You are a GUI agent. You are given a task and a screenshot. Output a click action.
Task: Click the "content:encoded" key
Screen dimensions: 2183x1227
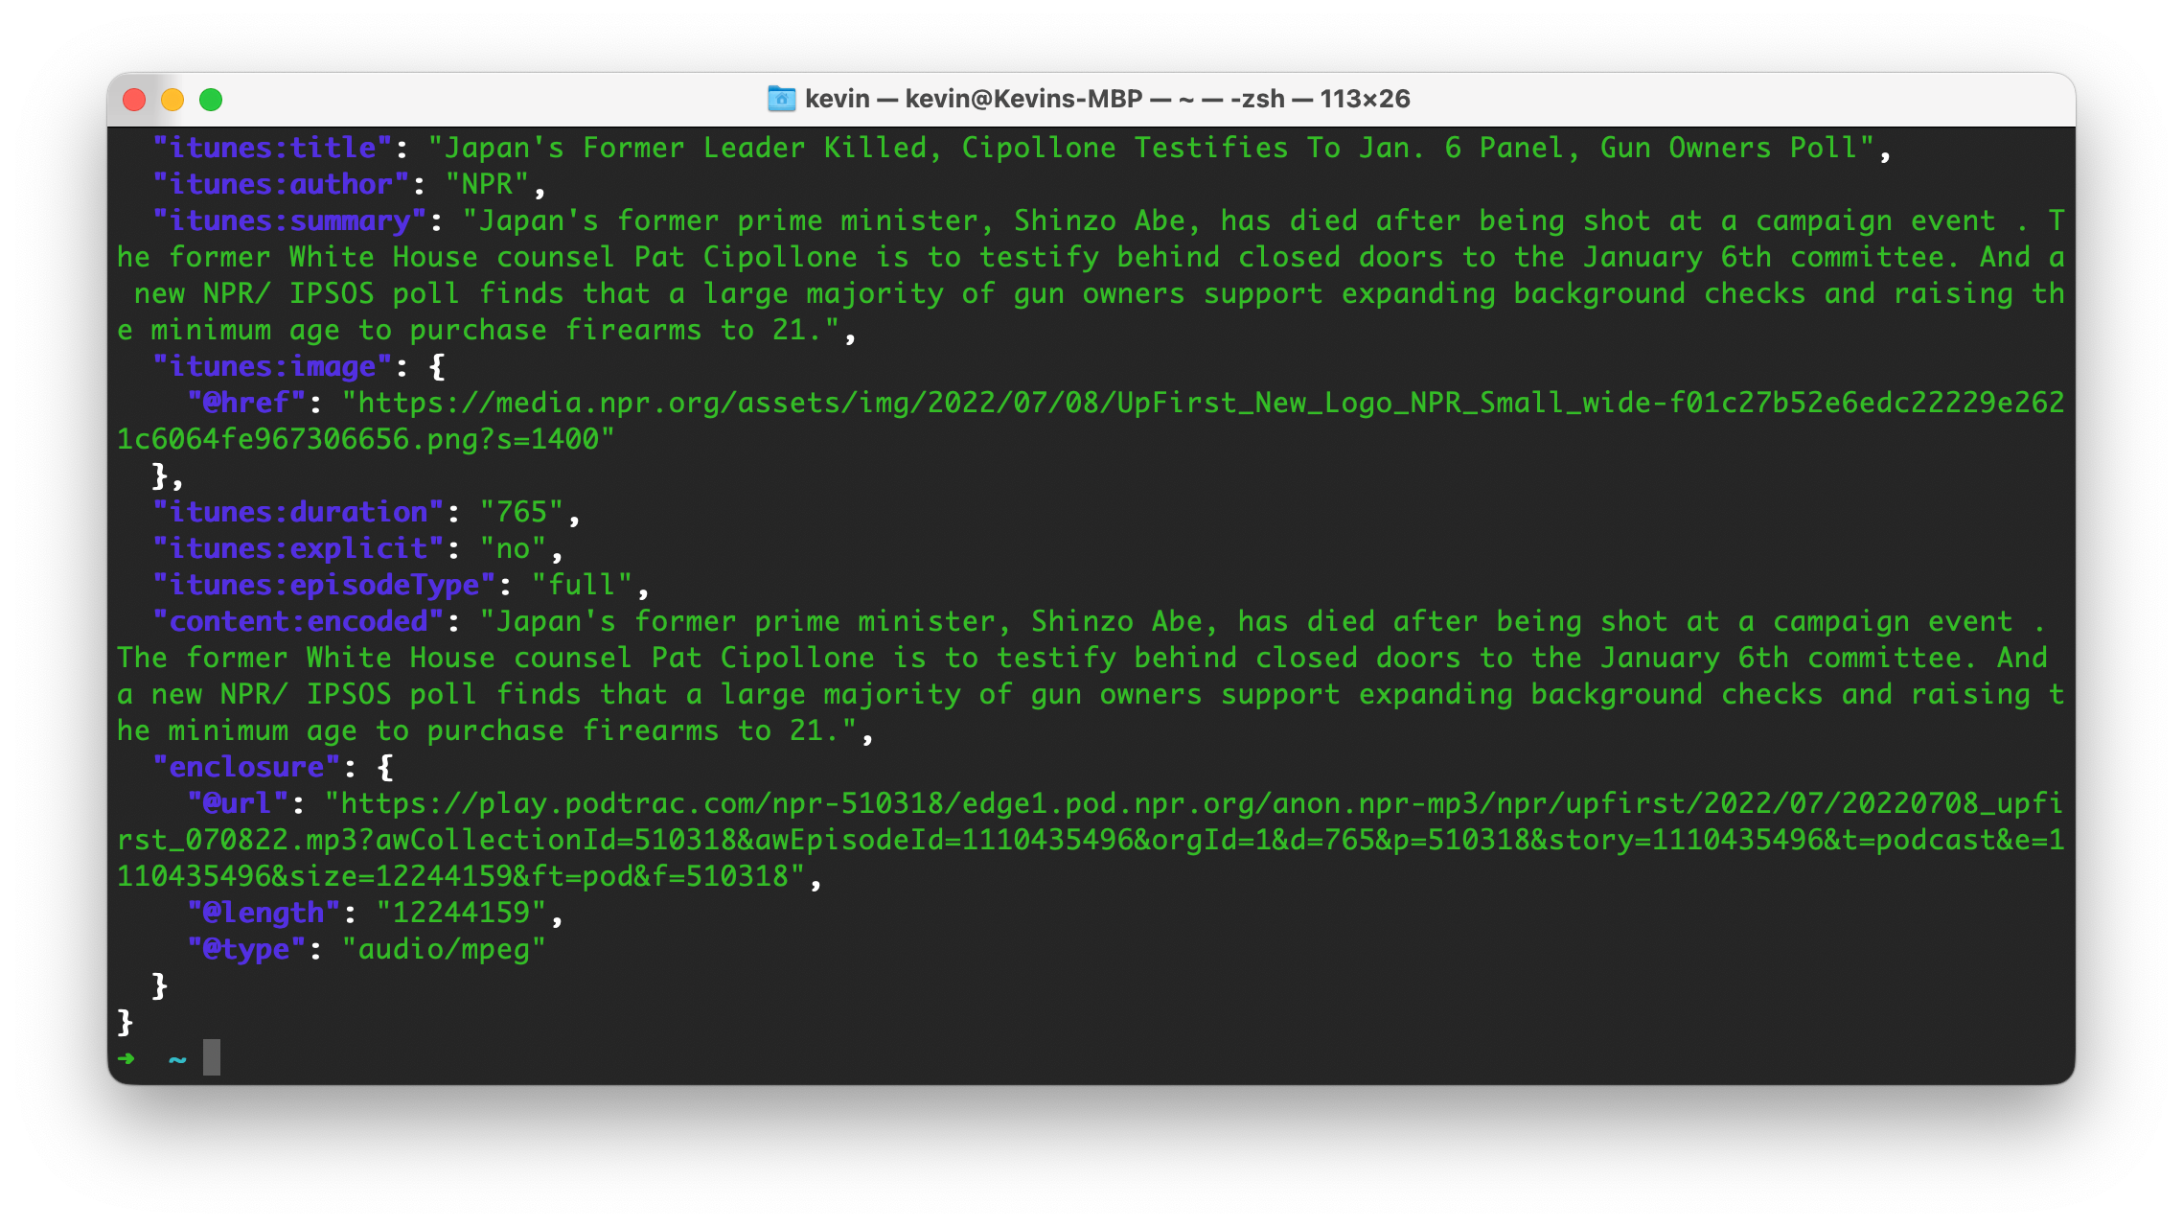tap(299, 621)
